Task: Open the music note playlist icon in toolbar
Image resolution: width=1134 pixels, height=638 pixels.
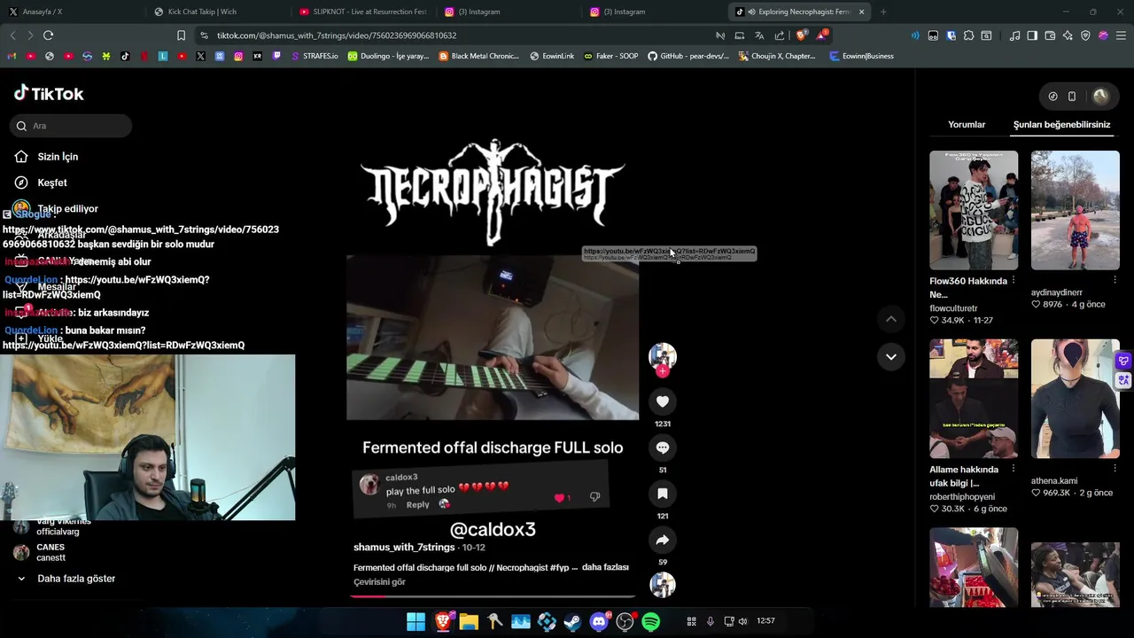Action: click(1015, 35)
